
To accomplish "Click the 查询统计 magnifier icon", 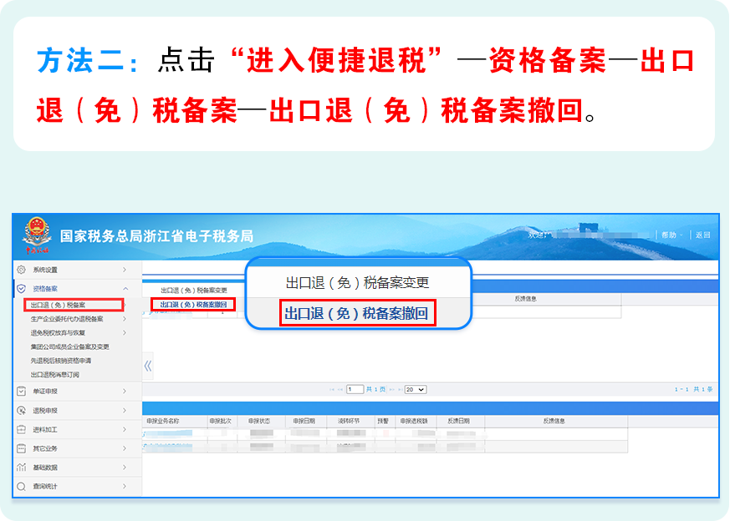I will pyautogui.click(x=22, y=486).
